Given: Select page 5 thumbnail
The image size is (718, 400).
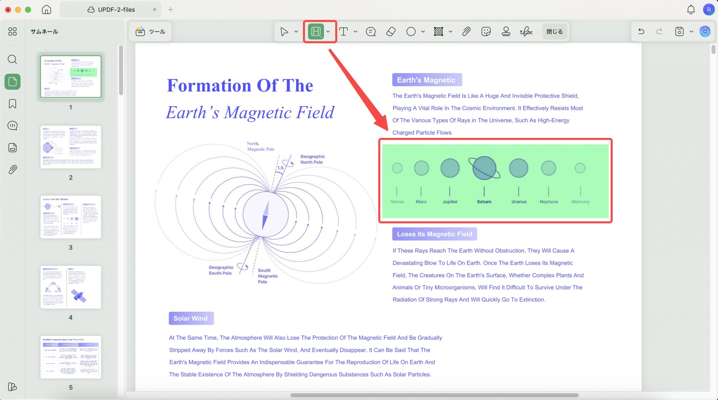Looking at the screenshot, I should point(71,357).
